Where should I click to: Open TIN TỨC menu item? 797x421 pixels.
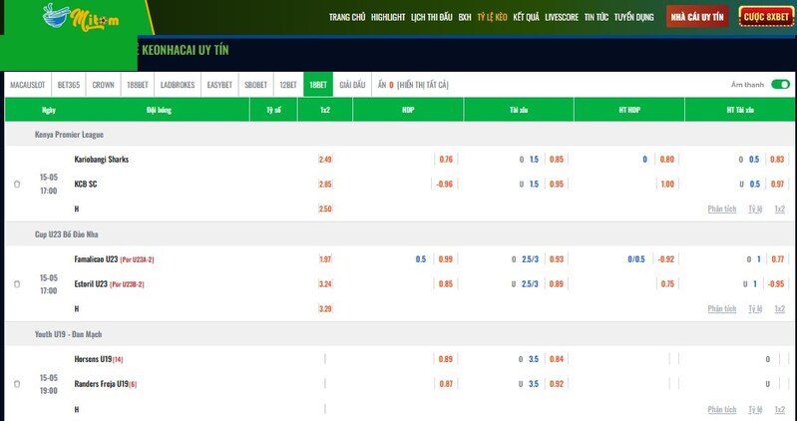tap(597, 17)
